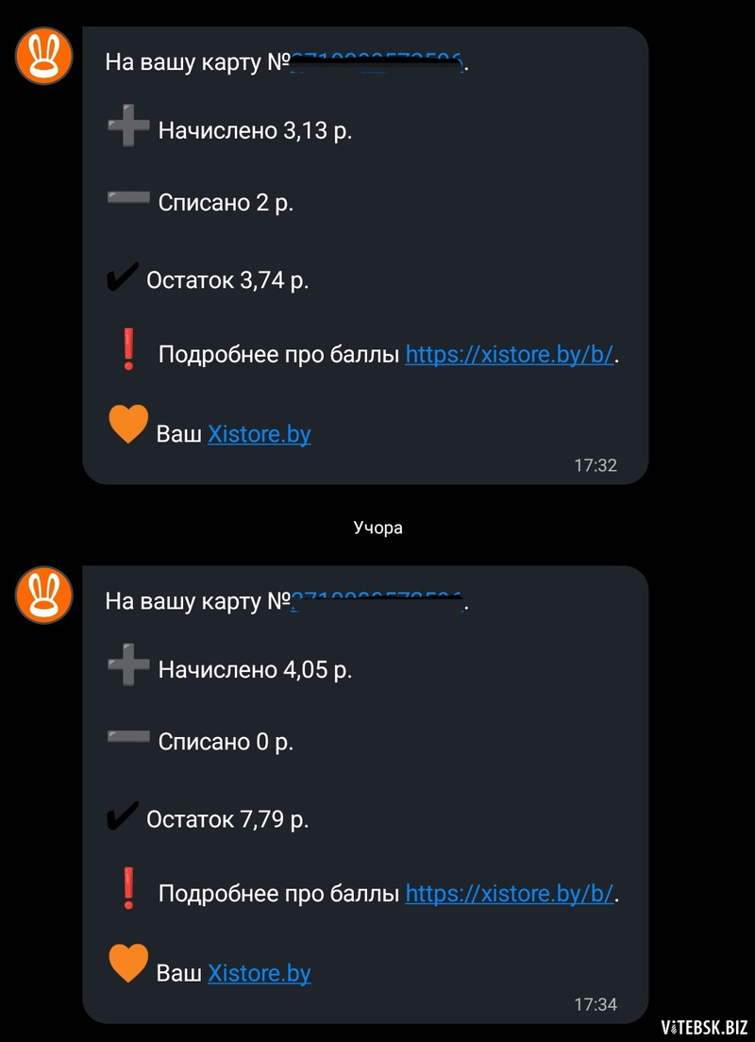Click the plus emoji near Начислено 4,05 р.
Viewport: 755px width, 1042px height.
[128, 664]
